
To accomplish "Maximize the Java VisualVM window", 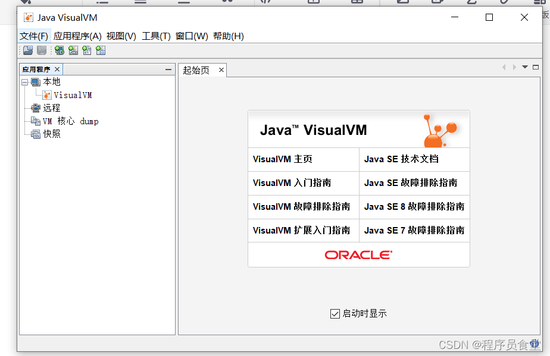I will 489,17.
